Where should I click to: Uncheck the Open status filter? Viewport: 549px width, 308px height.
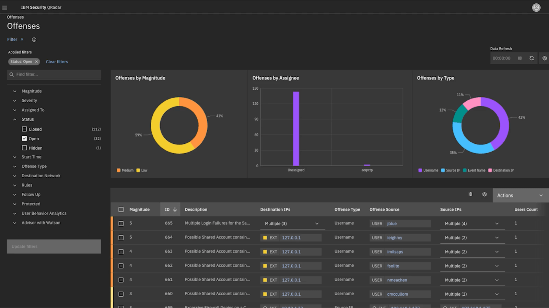[24, 138]
